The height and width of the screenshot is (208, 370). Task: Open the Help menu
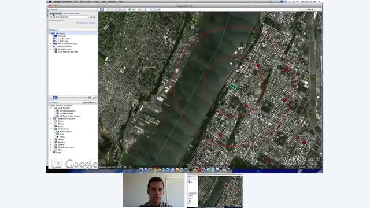(x=121, y=1)
